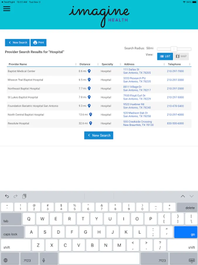
Task: Switch to MAP view
Action: point(181,56)
